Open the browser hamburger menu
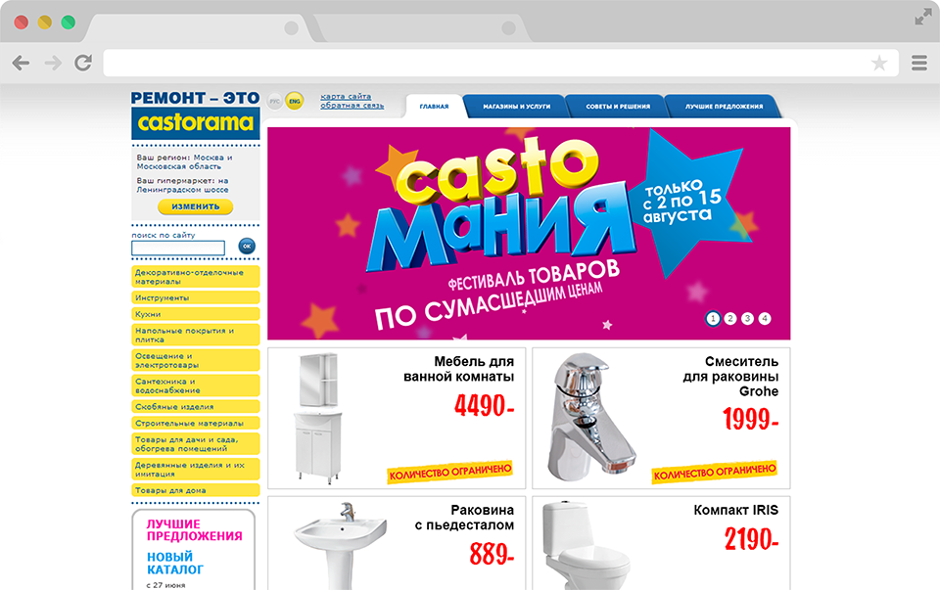Screen dimensions: 940x590 [919, 63]
